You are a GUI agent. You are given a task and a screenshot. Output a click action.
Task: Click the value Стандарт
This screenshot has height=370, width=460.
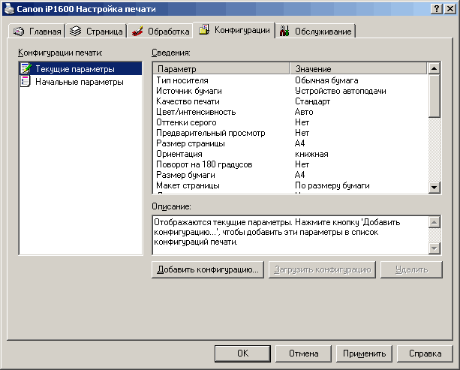pos(312,101)
